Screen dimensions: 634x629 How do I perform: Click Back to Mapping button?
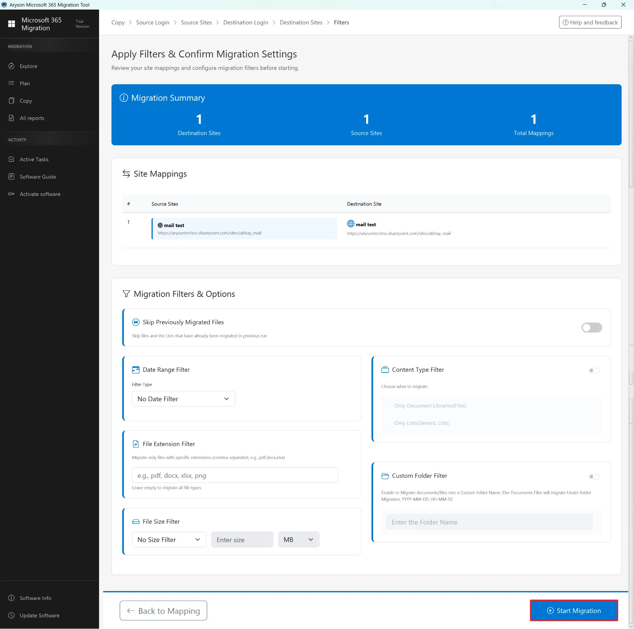163,611
